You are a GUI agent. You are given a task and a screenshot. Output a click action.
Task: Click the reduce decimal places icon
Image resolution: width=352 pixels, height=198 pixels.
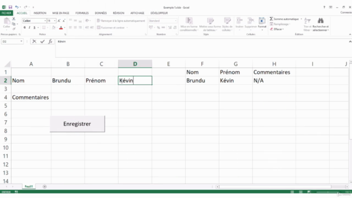coord(175,28)
